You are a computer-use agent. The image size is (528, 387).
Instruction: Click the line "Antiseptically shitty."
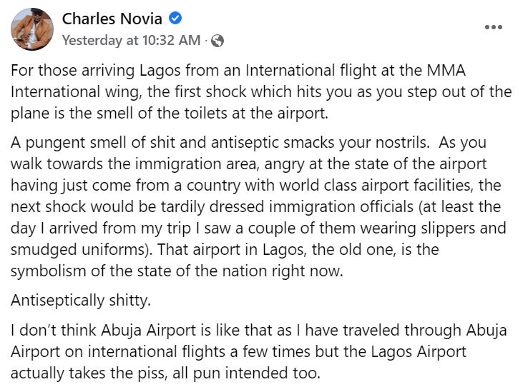pos(82,301)
